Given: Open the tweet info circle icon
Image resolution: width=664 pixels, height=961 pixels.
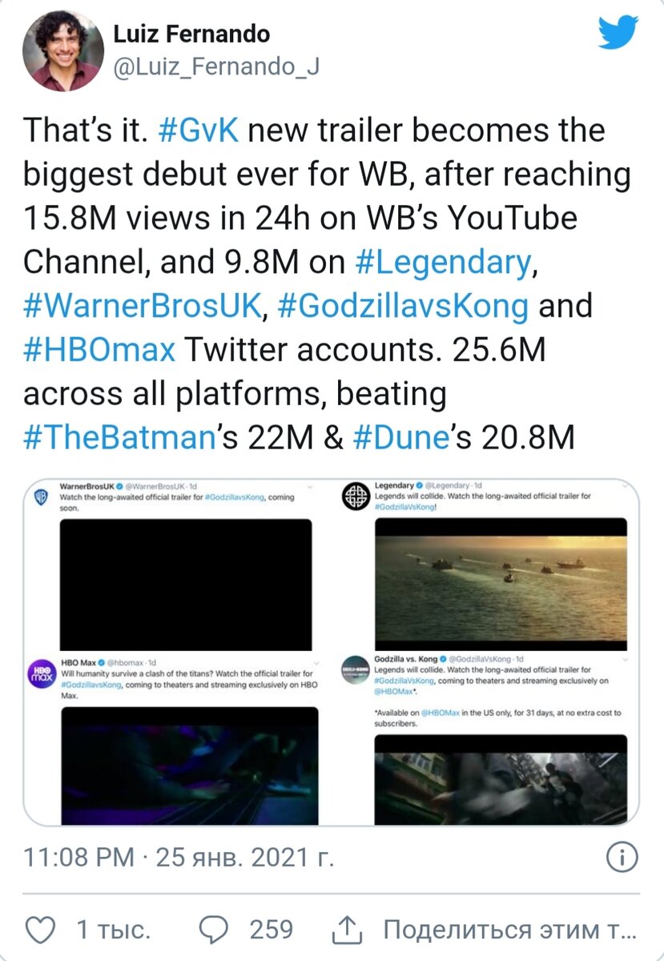Looking at the screenshot, I should pyautogui.click(x=621, y=859).
